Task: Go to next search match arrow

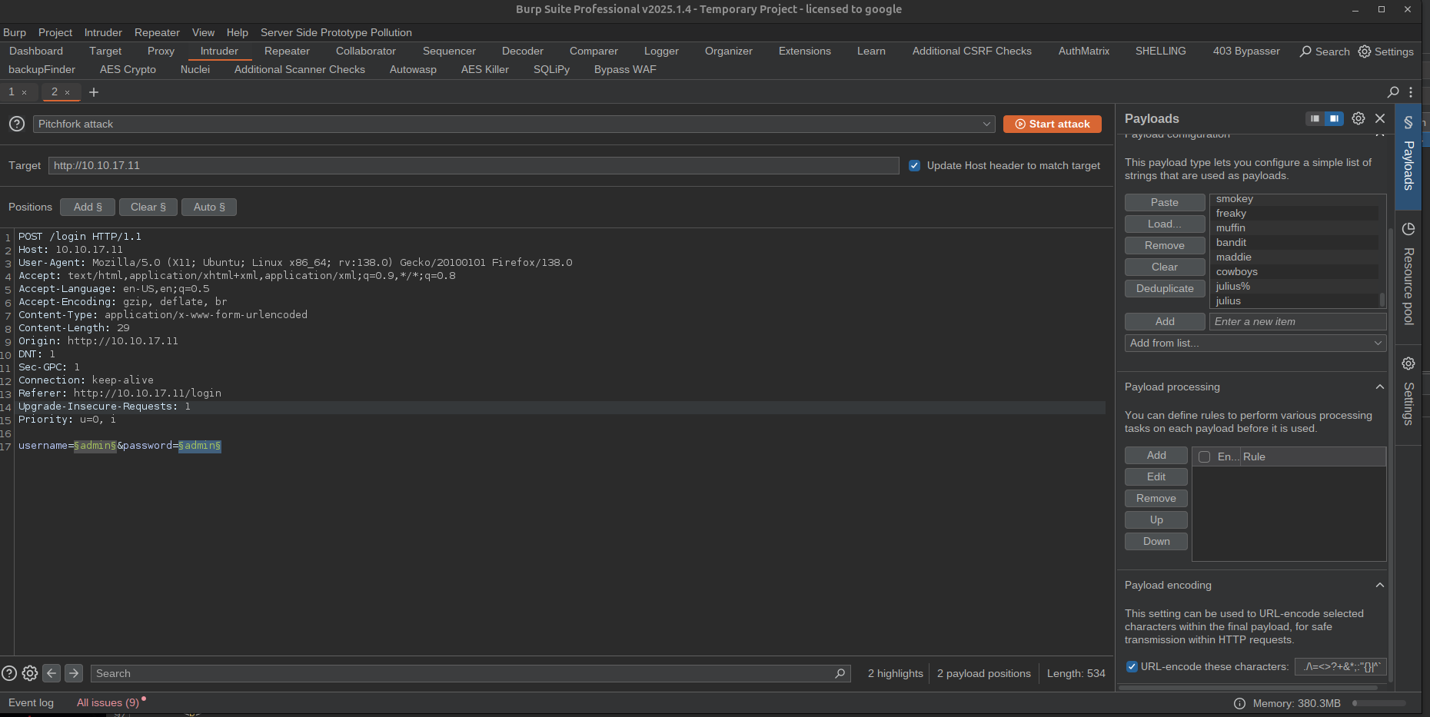Action: (74, 673)
